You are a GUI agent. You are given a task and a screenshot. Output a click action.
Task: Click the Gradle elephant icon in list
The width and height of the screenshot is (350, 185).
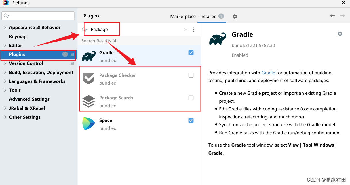click(89, 56)
